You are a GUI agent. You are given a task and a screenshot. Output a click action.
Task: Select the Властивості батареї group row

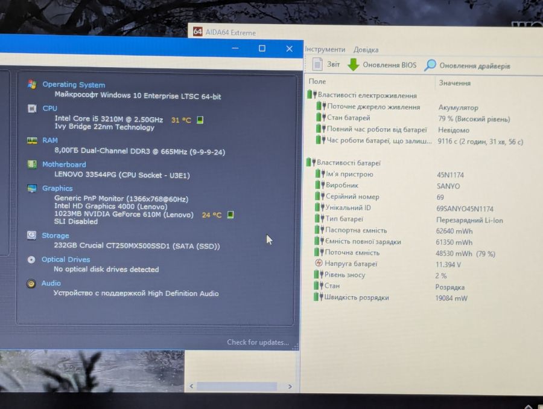[x=344, y=163]
